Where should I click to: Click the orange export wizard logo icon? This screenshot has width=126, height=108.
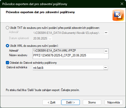118,15
